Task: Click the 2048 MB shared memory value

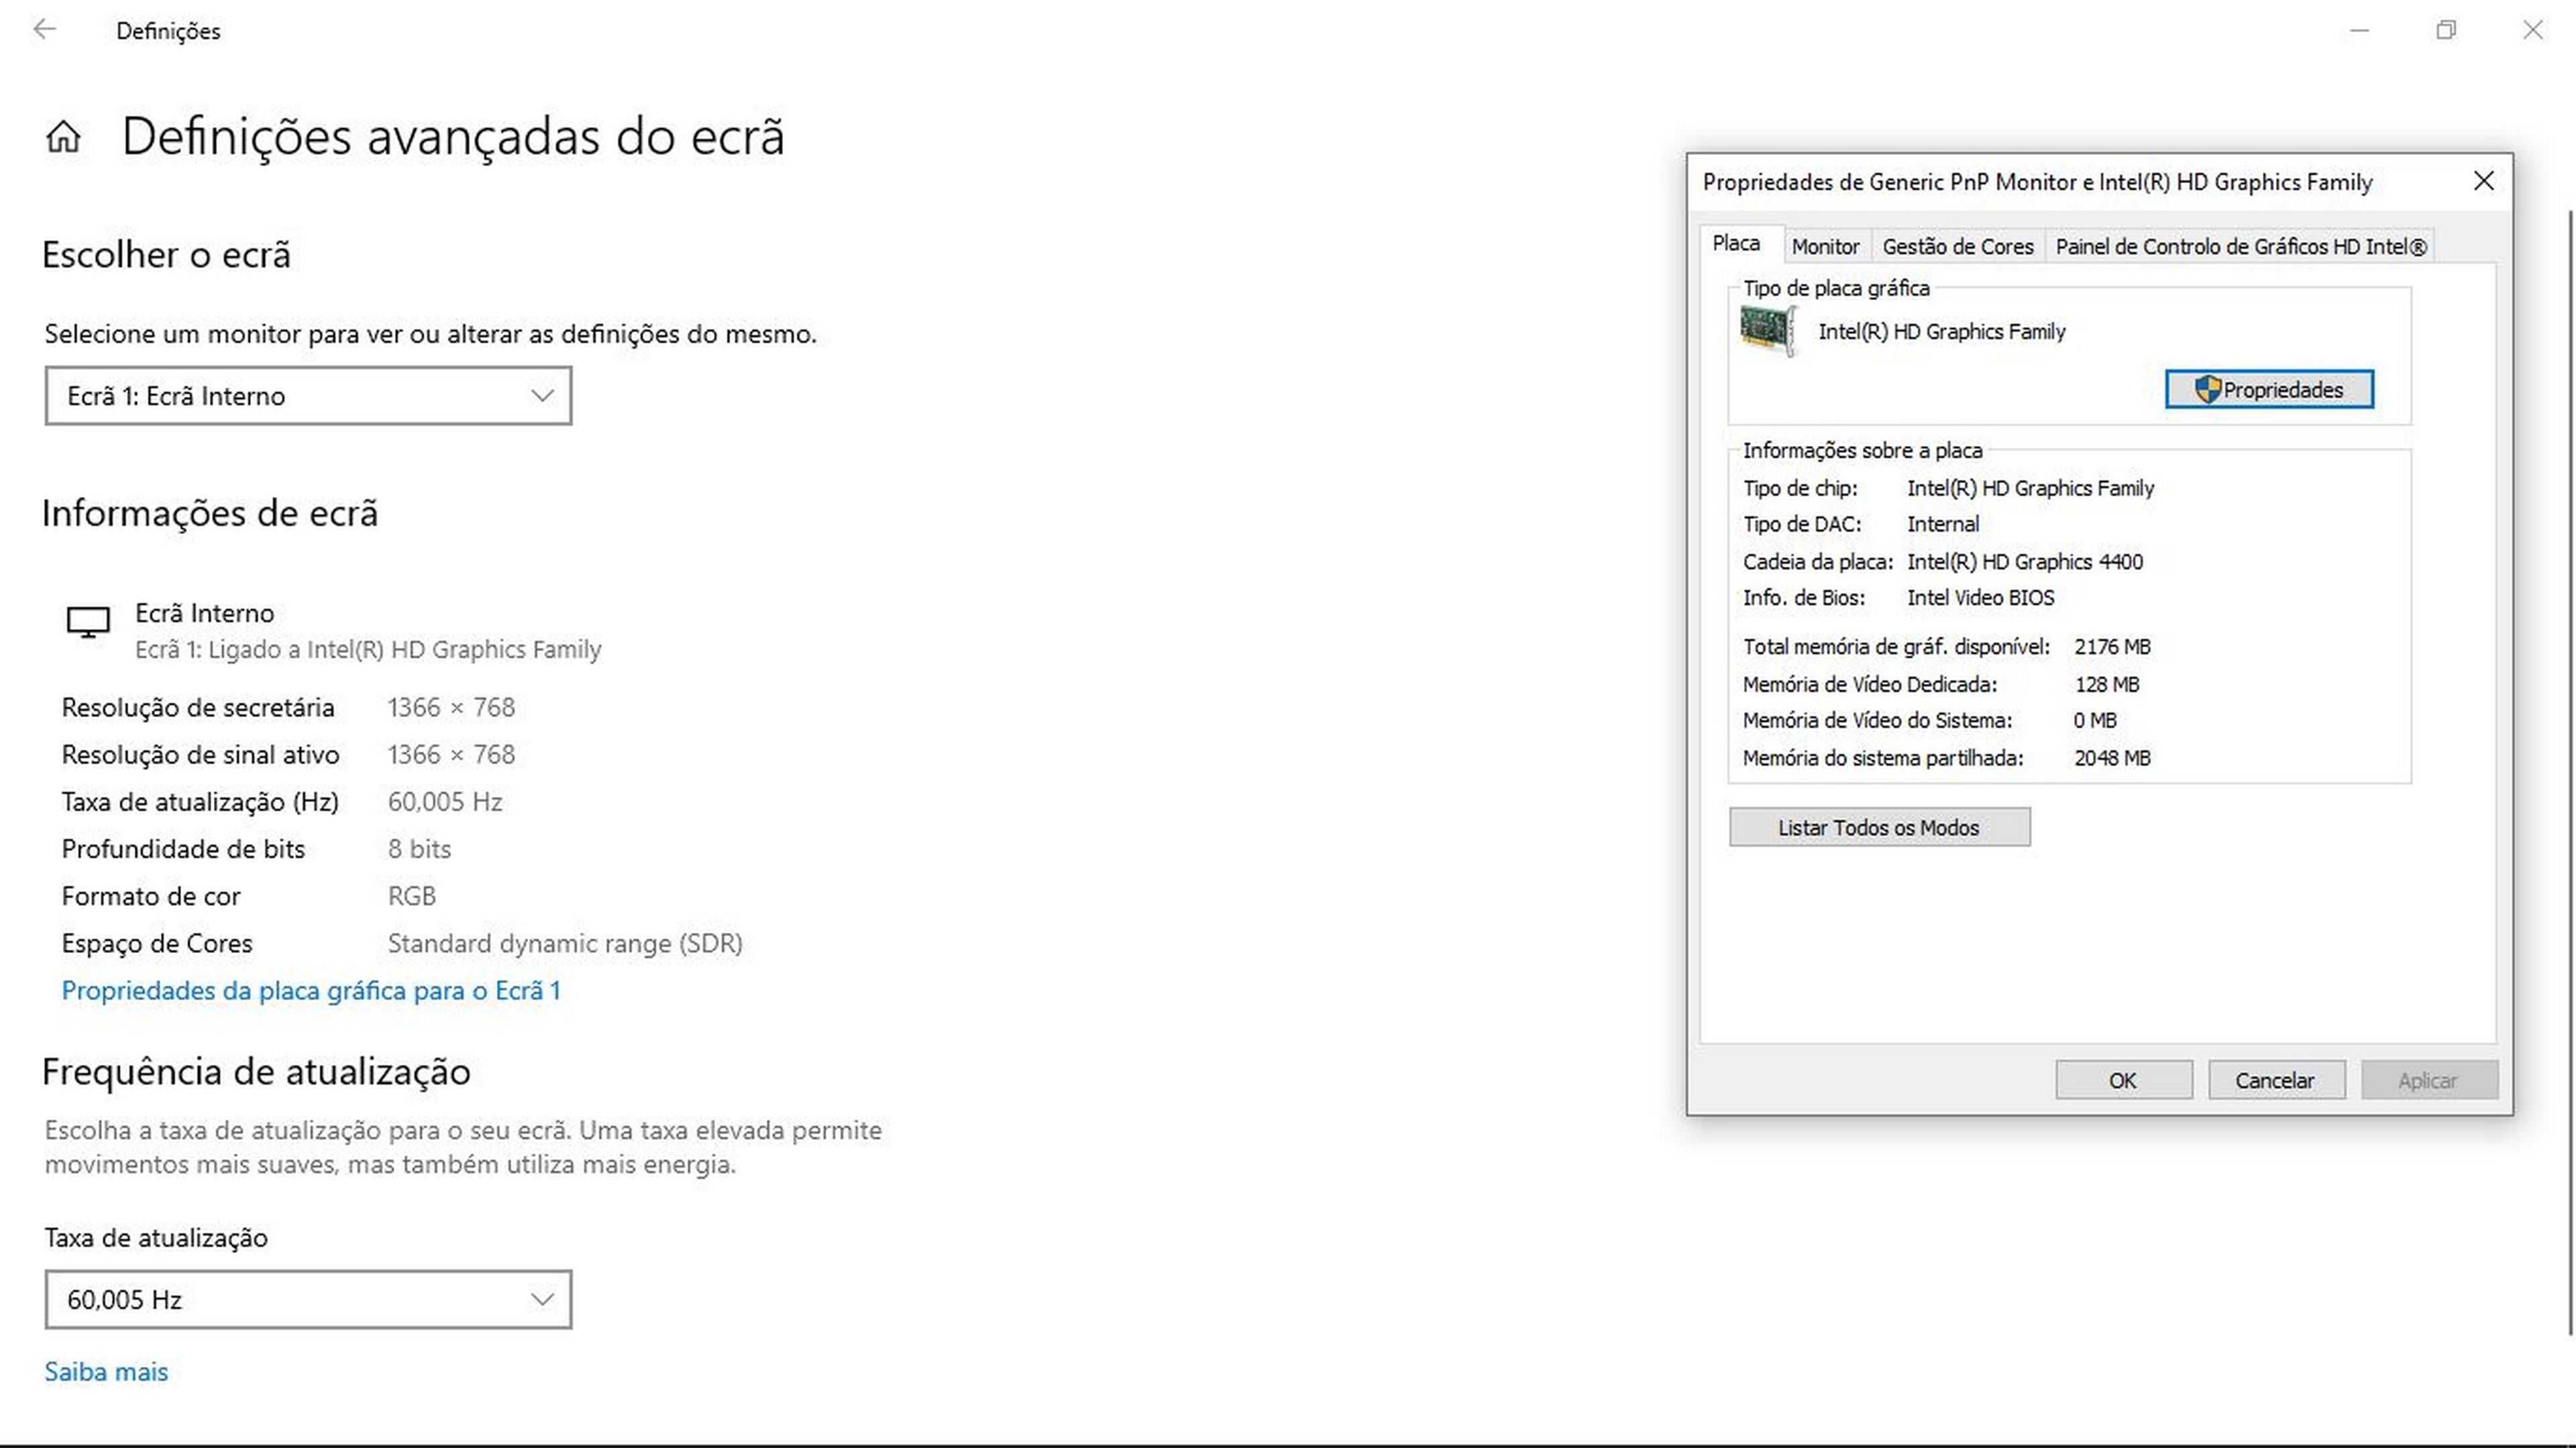Action: click(2112, 758)
